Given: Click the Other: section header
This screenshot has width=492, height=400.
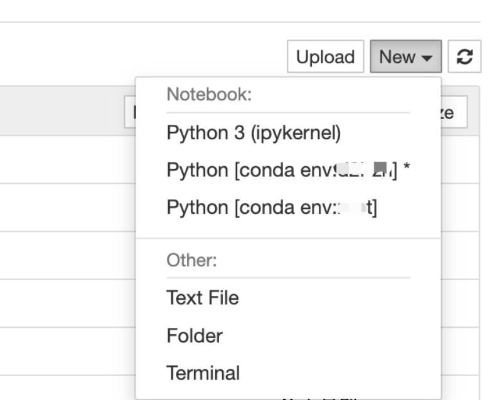Looking at the screenshot, I should [x=191, y=261].
